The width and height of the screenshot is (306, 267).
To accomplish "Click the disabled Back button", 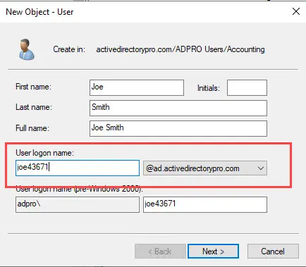I will coord(160,252).
